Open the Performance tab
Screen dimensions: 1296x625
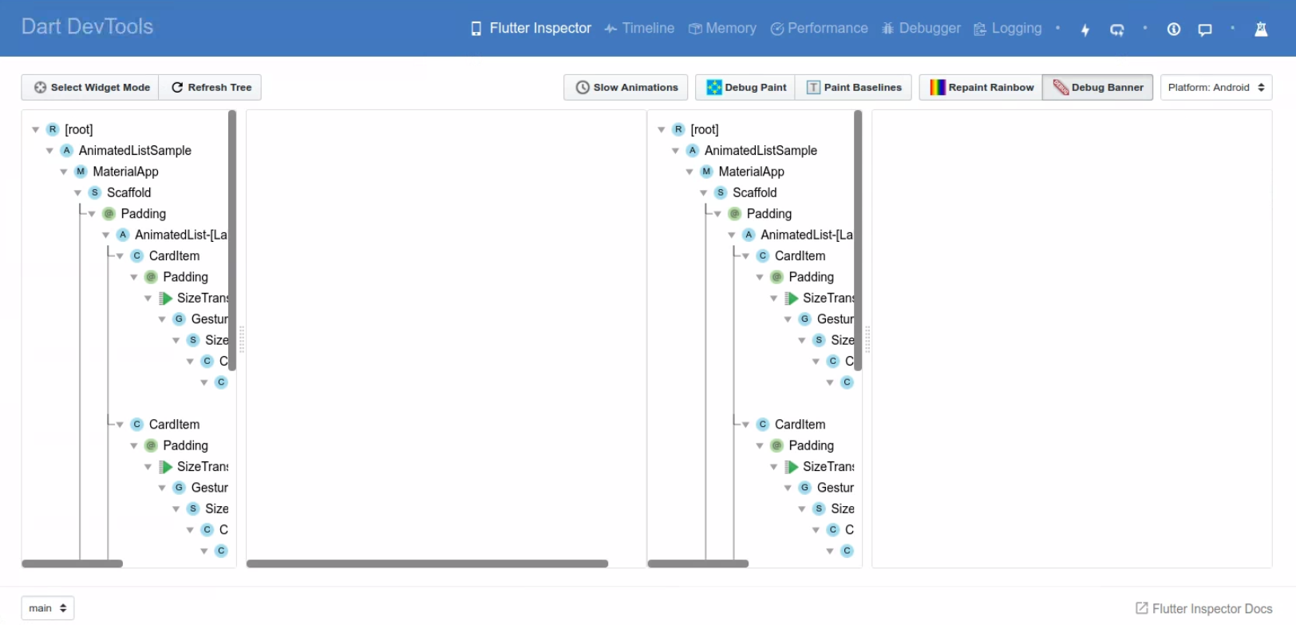819,29
